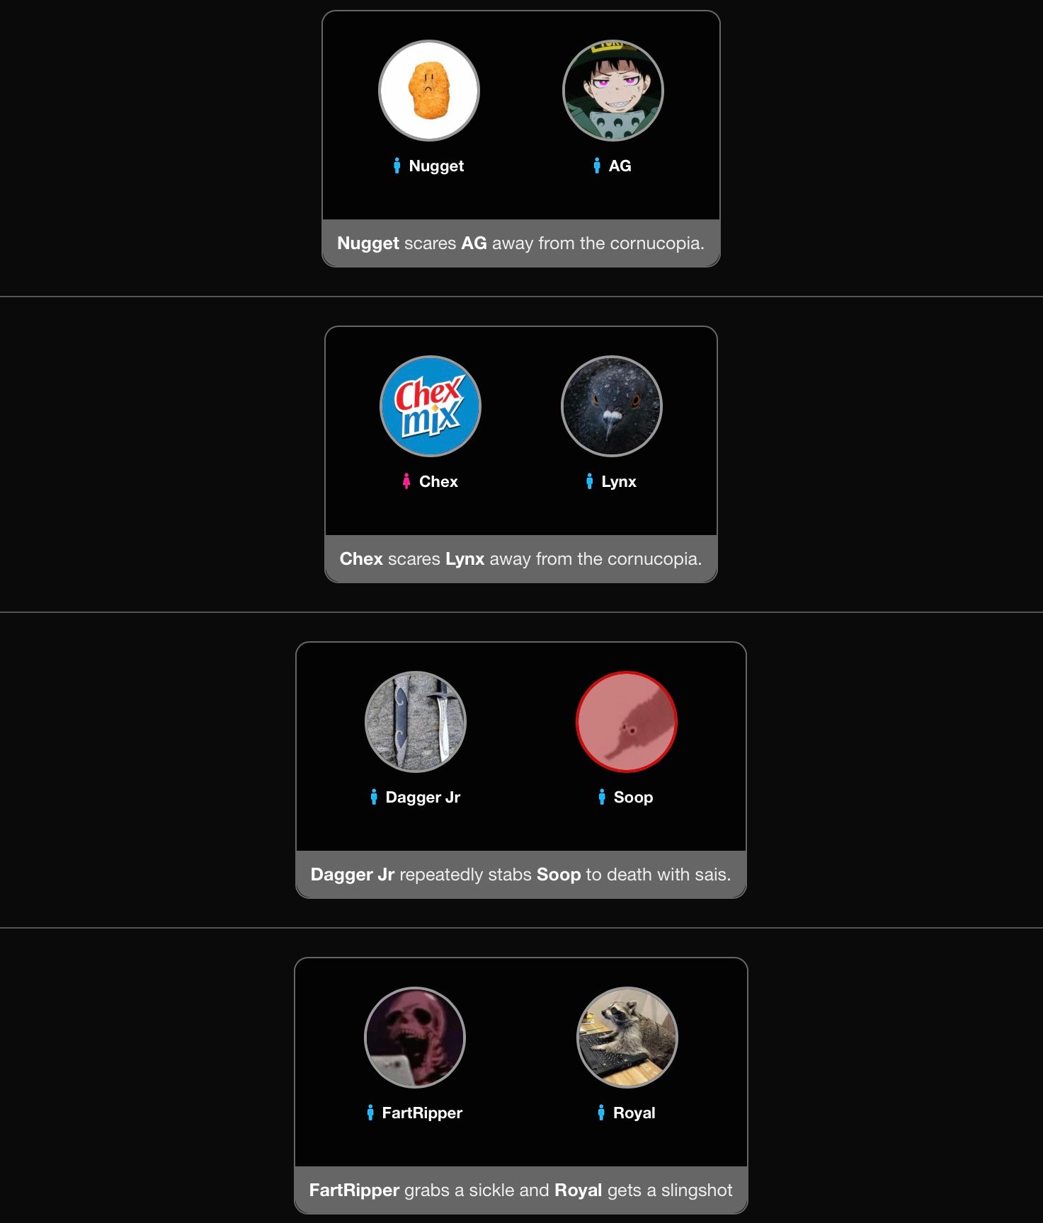
Task: Click the male icon beside Nugget
Action: (x=397, y=166)
